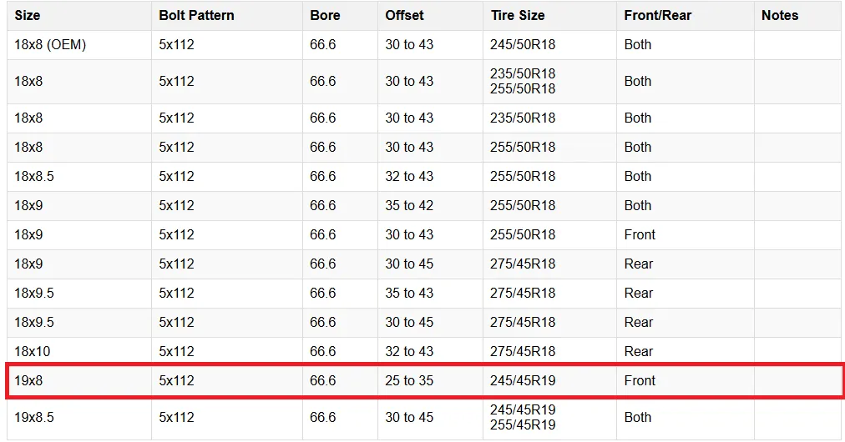
Task: Click the 19x8 cell in highlighted row
Action: coord(29,381)
